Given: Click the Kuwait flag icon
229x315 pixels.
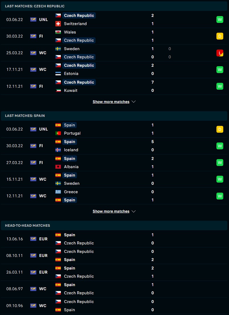Looking at the screenshot, I should tap(58, 90).
